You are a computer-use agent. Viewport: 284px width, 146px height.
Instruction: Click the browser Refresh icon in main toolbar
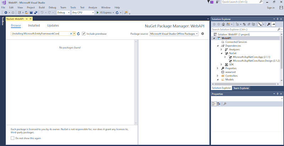click(117, 13)
